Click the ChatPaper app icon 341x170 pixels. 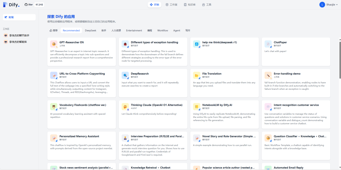click(x=268, y=44)
